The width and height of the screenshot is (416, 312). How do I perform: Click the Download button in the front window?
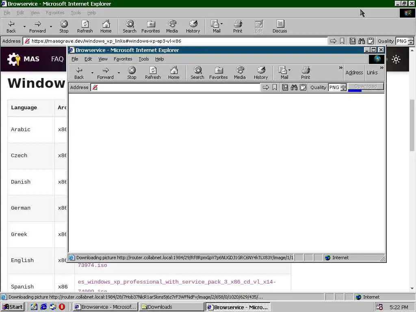[x=366, y=87]
